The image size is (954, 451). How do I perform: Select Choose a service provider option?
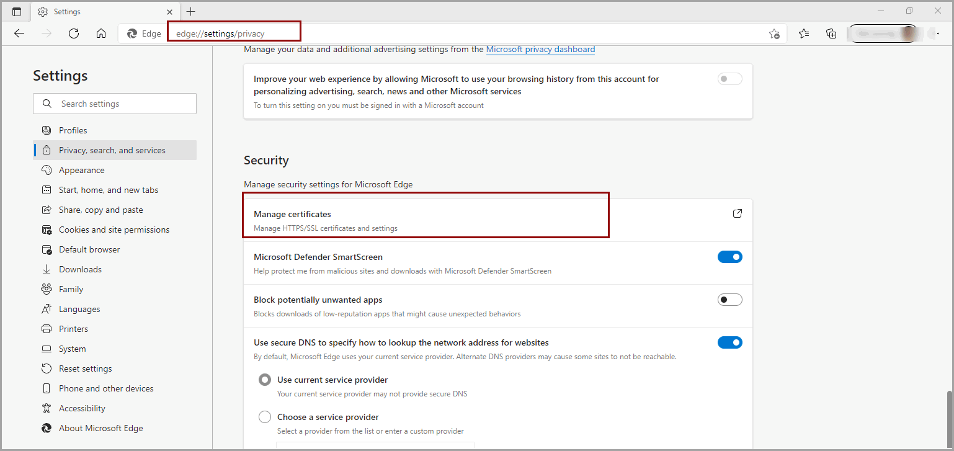click(x=265, y=417)
